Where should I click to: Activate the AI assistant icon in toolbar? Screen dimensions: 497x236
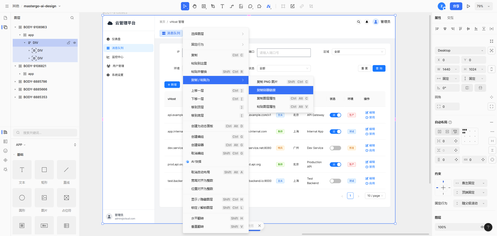pyautogui.click(x=268, y=6)
